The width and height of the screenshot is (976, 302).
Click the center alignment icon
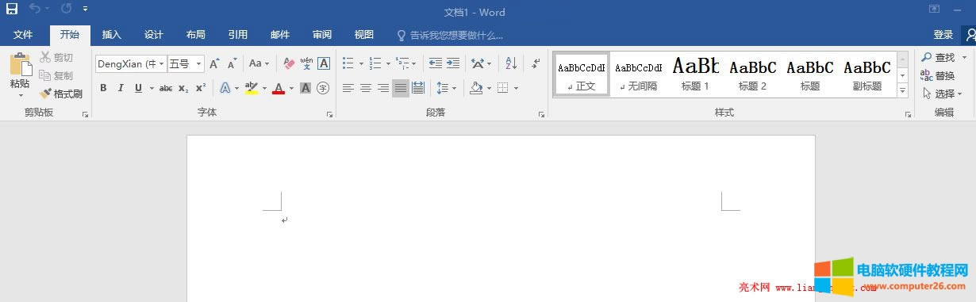tap(366, 88)
